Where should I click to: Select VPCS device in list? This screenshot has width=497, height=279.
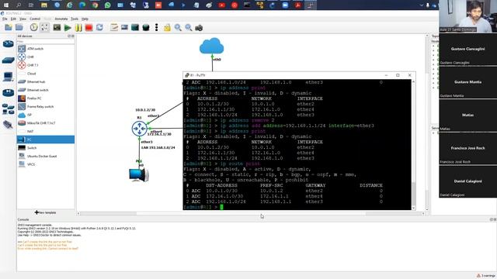pyautogui.click(x=46, y=164)
